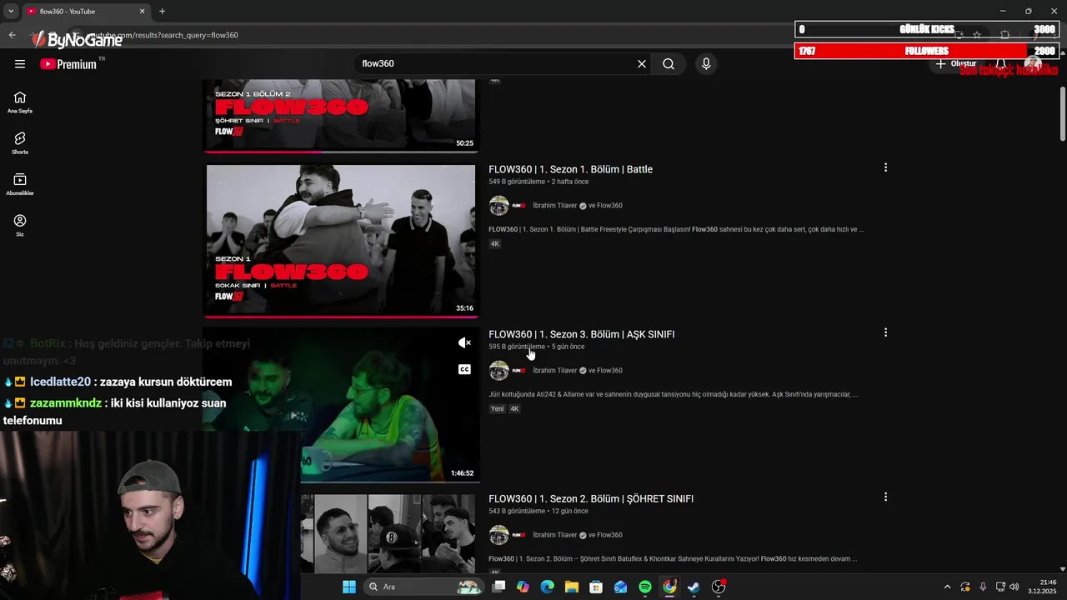Open Shorts in the sidebar
The width and height of the screenshot is (1067, 600).
click(20, 142)
